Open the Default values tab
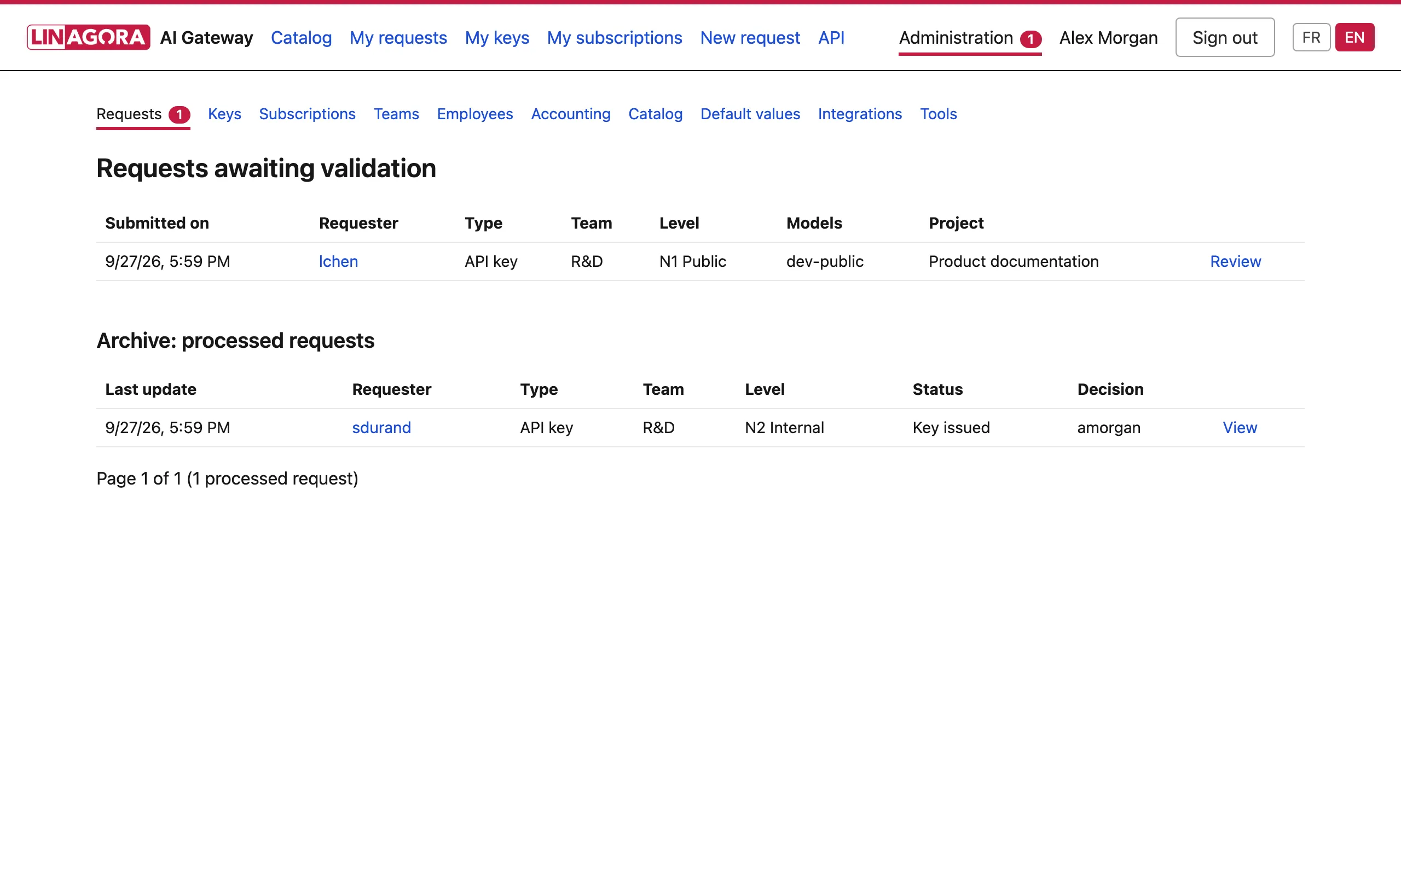The image size is (1401, 875). (x=750, y=114)
